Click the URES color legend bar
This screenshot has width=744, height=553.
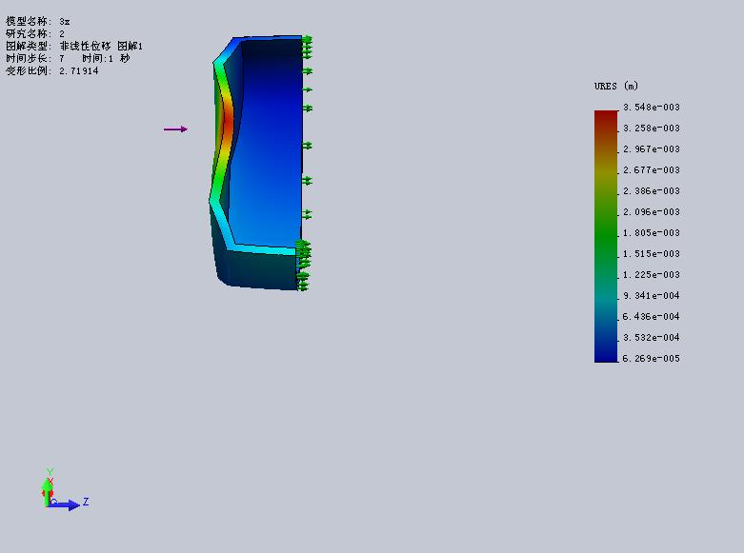(606, 236)
